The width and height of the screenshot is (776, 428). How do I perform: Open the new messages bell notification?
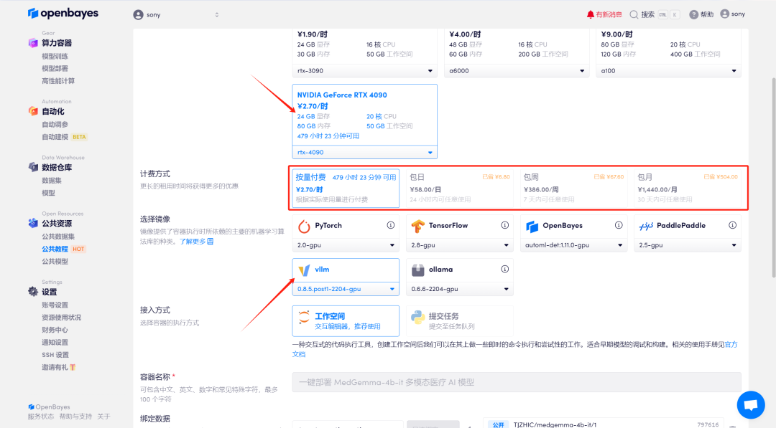[x=590, y=14]
